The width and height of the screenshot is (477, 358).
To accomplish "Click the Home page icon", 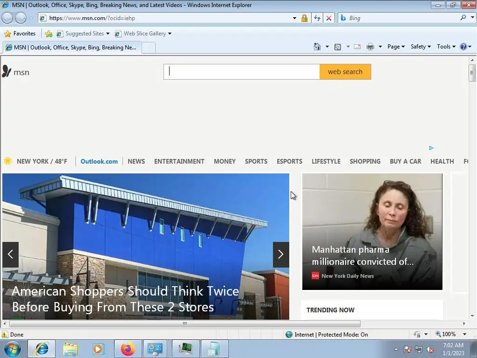I will [x=317, y=47].
